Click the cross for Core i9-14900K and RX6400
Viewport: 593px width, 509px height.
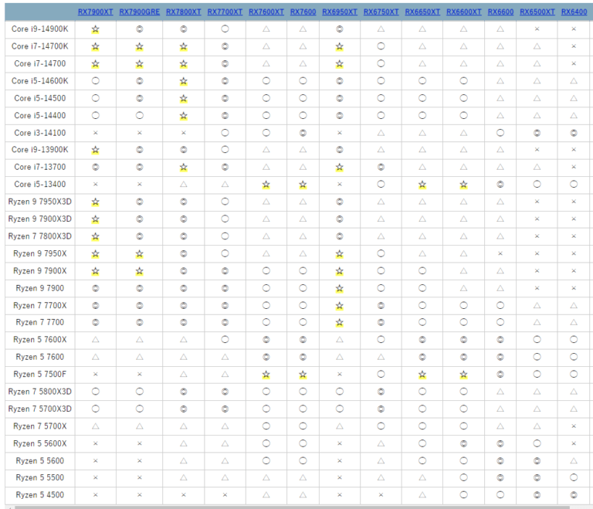574,29
